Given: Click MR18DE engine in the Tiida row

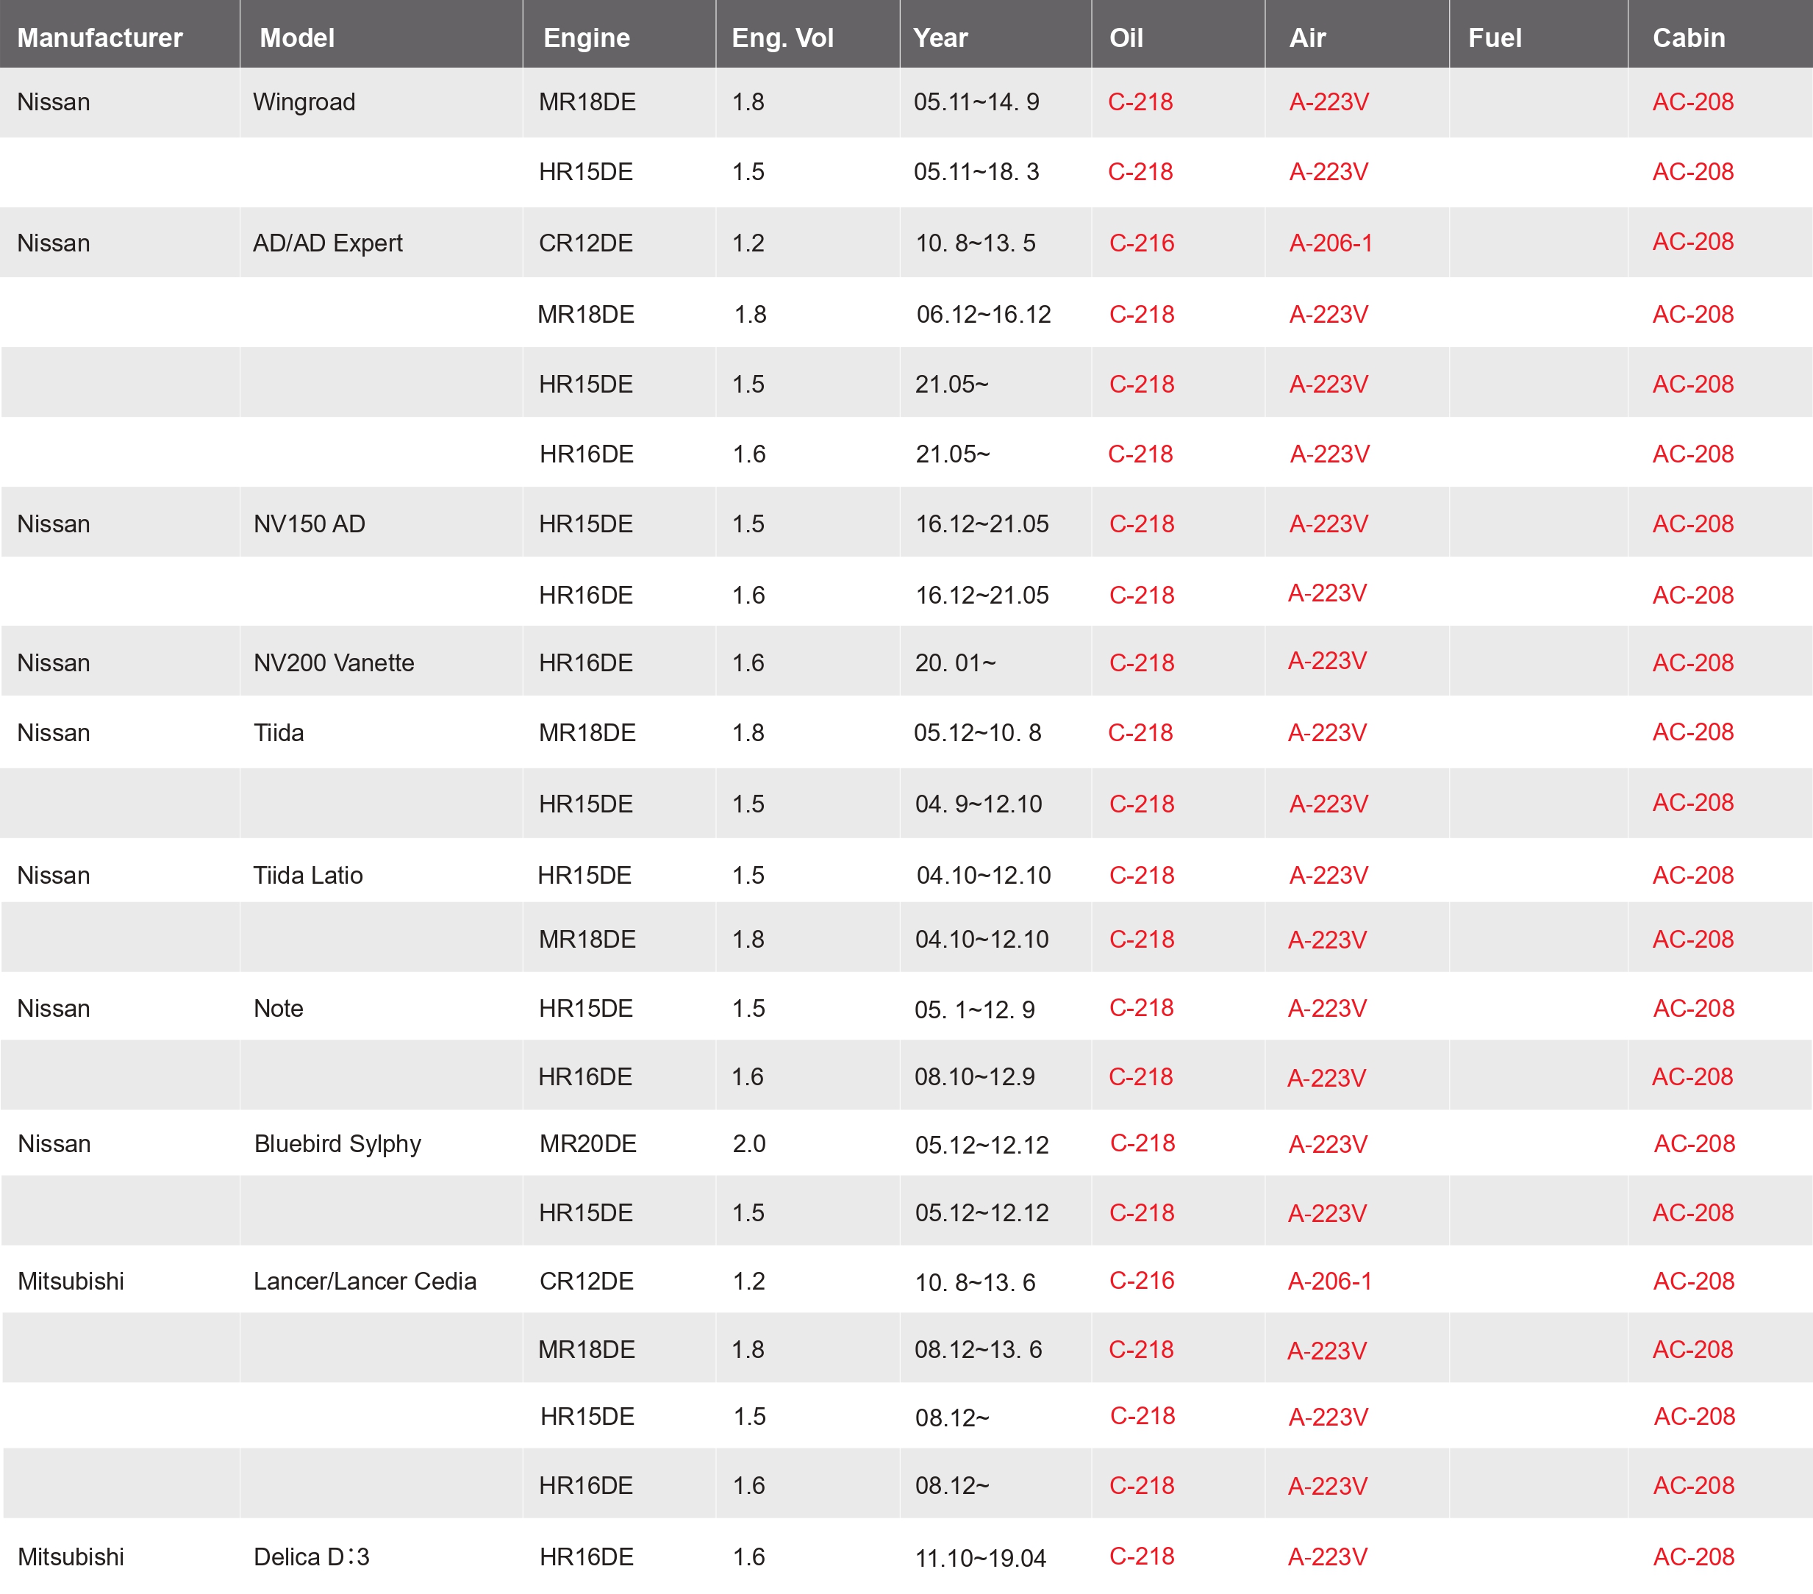Looking at the screenshot, I should click(x=587, y=733).
